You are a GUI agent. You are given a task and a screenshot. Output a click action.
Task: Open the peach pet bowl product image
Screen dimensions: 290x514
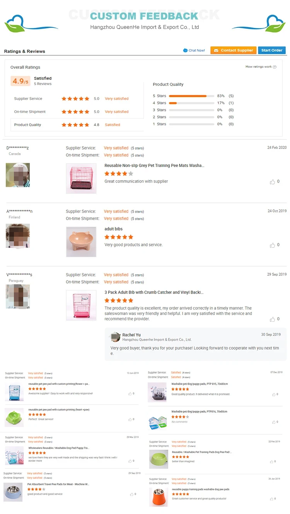81,242
